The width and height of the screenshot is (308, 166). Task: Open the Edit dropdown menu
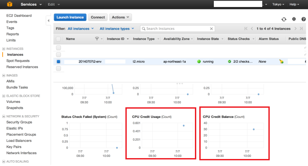coord(54,4)
